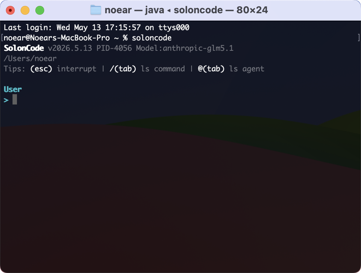Click the 'soloncode' command on the prompt line

point(152,38)
